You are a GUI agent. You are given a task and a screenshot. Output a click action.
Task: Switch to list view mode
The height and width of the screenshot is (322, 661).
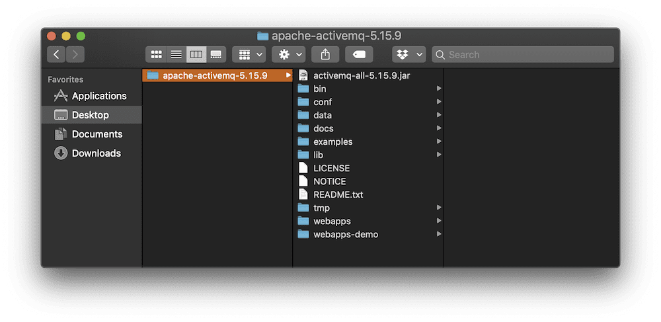tap(176, 54)
